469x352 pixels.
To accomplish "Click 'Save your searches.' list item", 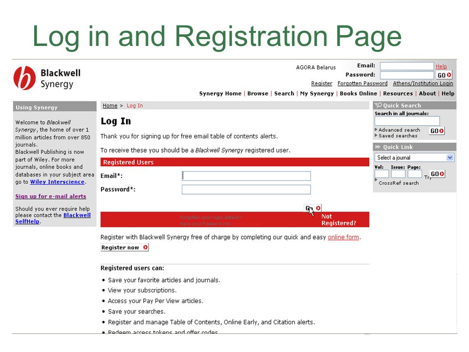I will [x=136, y=311].
